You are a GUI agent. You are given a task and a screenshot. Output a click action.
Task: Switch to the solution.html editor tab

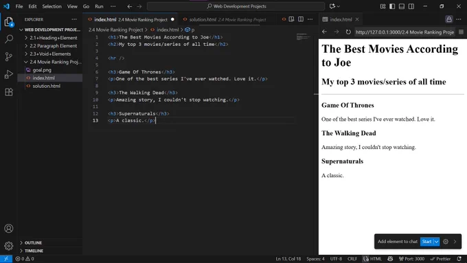(225, 19)
